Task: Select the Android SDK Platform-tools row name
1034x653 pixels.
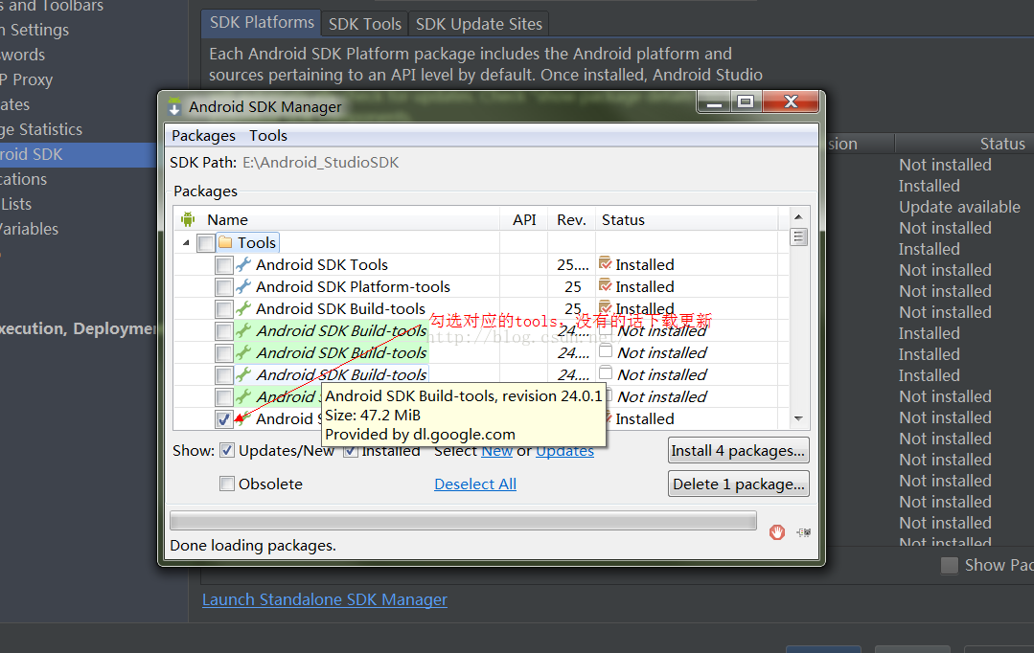Action: (x=353, y=287)
